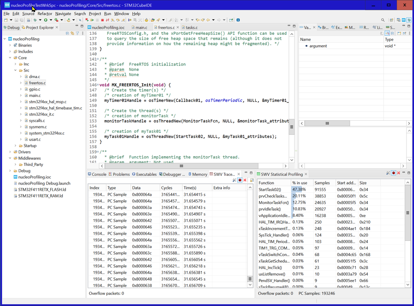Configure trace in SWV Statistical Profiling view
This screenshot has width=414, height=306.
(388, 173)
